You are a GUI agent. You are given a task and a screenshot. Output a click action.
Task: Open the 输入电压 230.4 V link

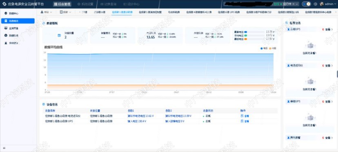[137, 121]
